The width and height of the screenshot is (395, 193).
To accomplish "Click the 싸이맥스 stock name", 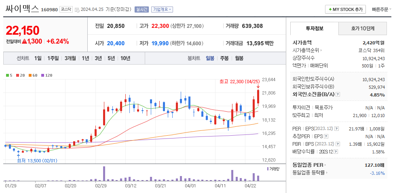I will 22,9.
